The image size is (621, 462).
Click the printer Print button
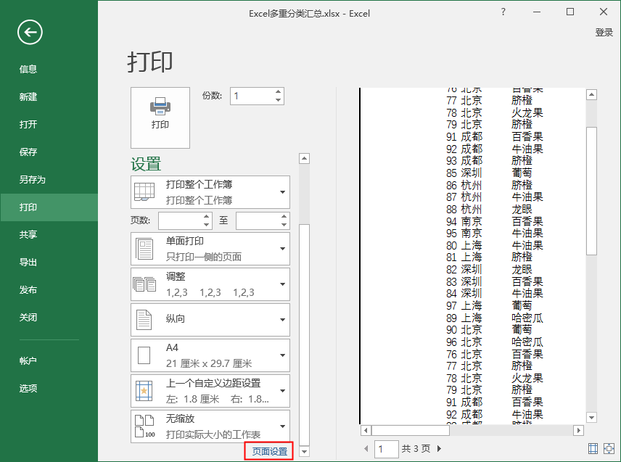click(x=160, y=117)
